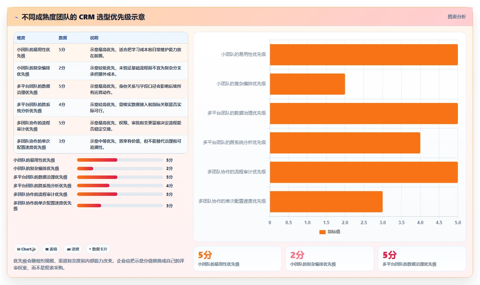Open the 2分 小团队的复杂编排优先级 data card
The height and width of the screenshot is (285, 480).
(x=330, y=258)
